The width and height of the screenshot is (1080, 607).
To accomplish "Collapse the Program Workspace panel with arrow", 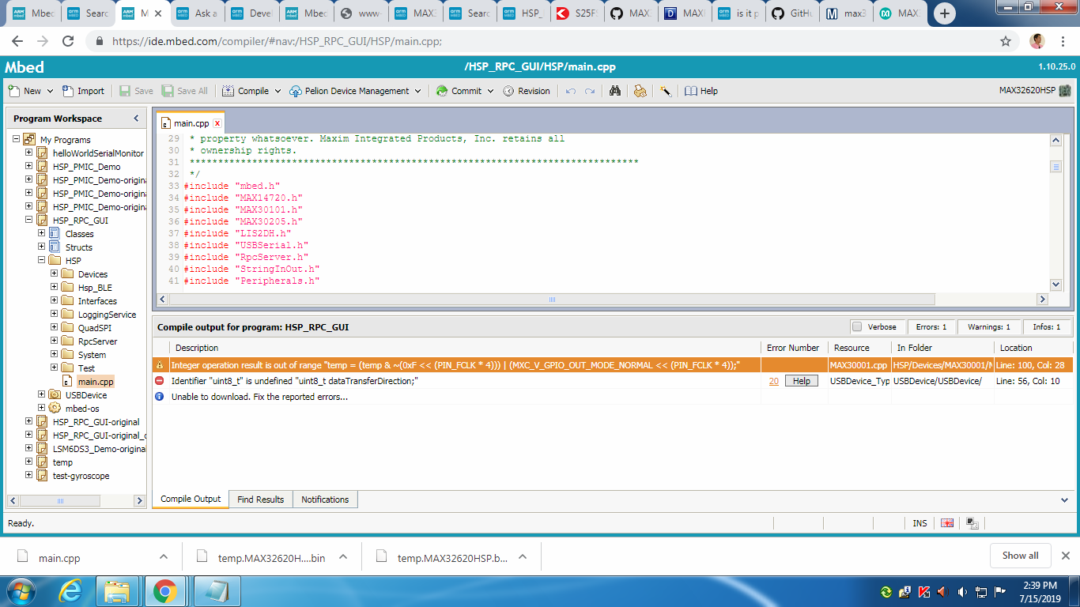I will pos(136,119).
